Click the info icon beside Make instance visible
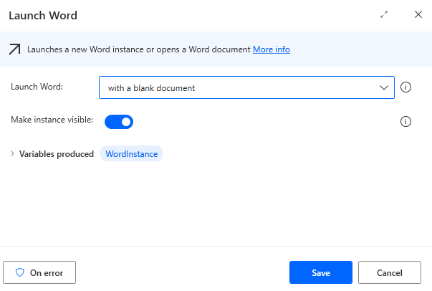The image size is (432, 291). (405, 121)
